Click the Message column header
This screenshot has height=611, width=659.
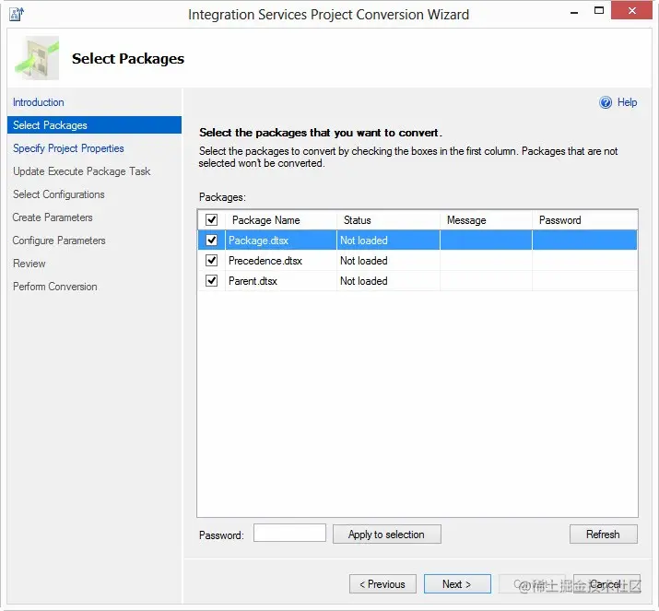[x=486, y=219]
